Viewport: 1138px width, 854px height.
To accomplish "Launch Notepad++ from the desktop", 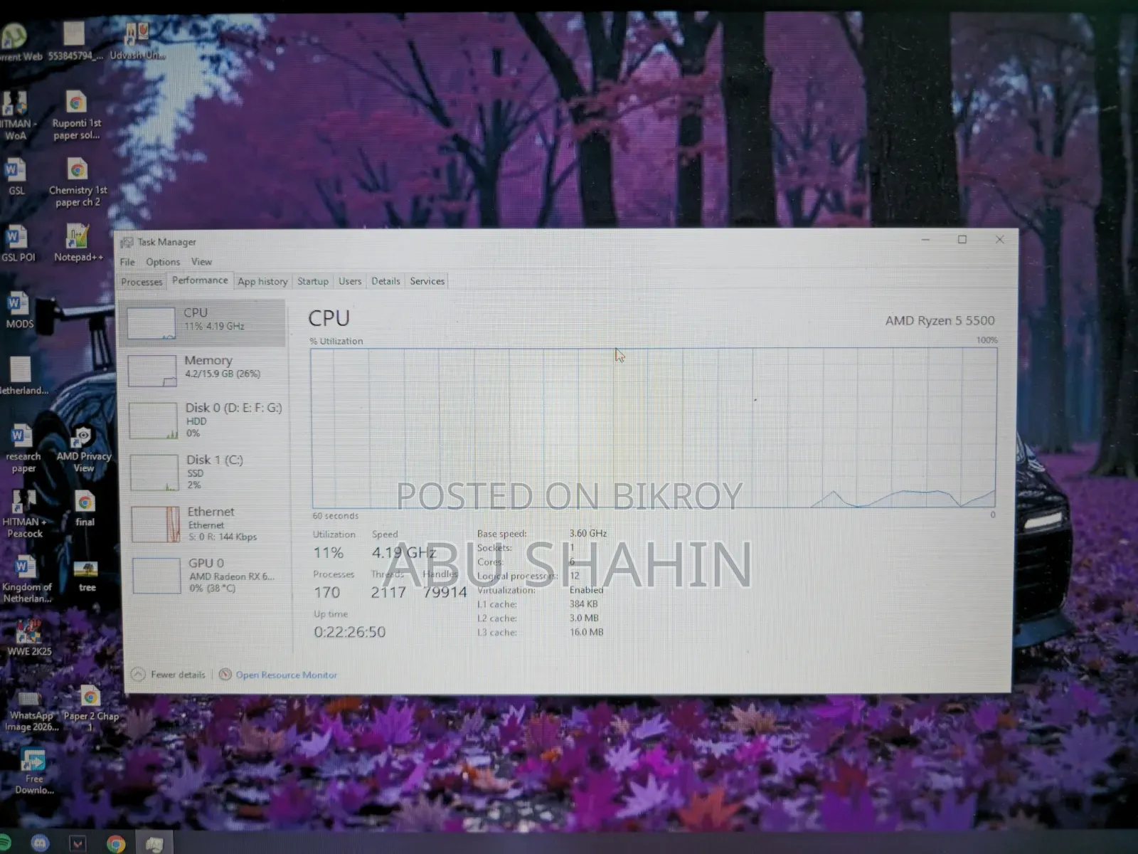I will (78, 243).
